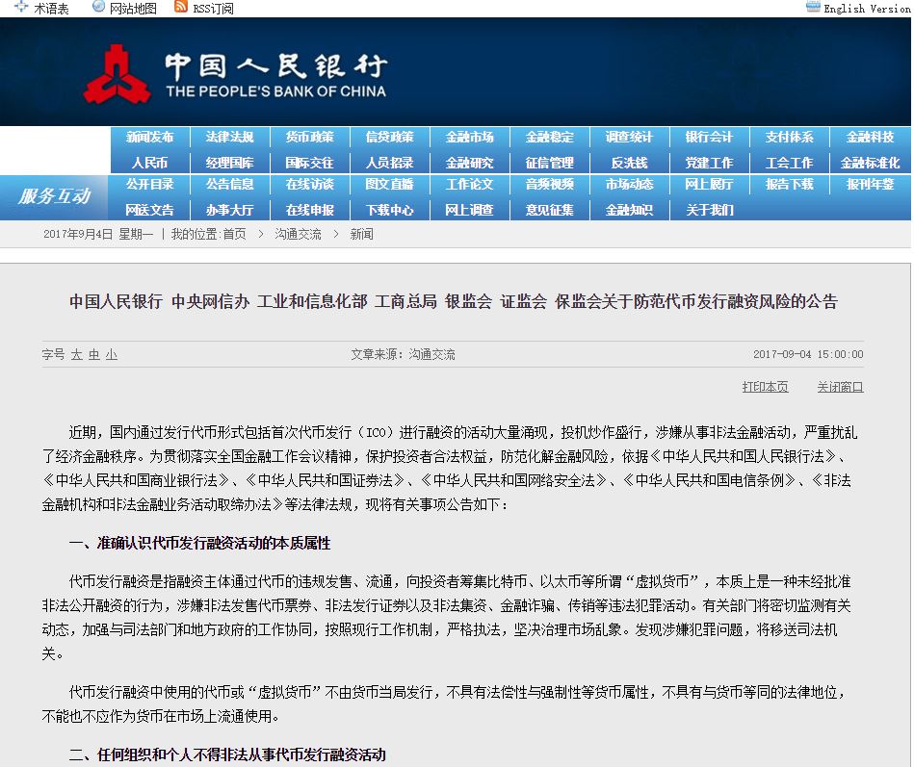Open the 术语表 link
Viewport: 914px width, 767px height.
click(x=51, y=9)
